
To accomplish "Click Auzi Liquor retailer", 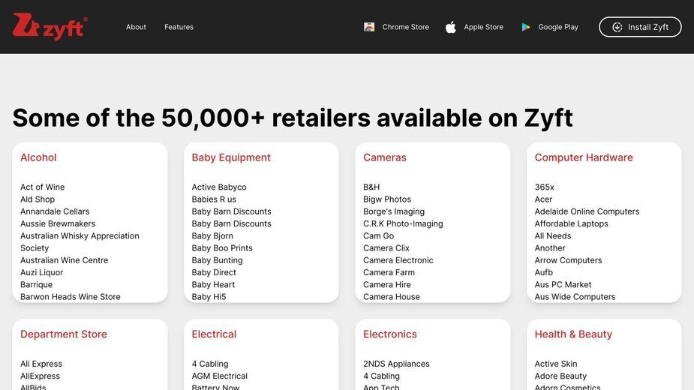I will 41,273.
